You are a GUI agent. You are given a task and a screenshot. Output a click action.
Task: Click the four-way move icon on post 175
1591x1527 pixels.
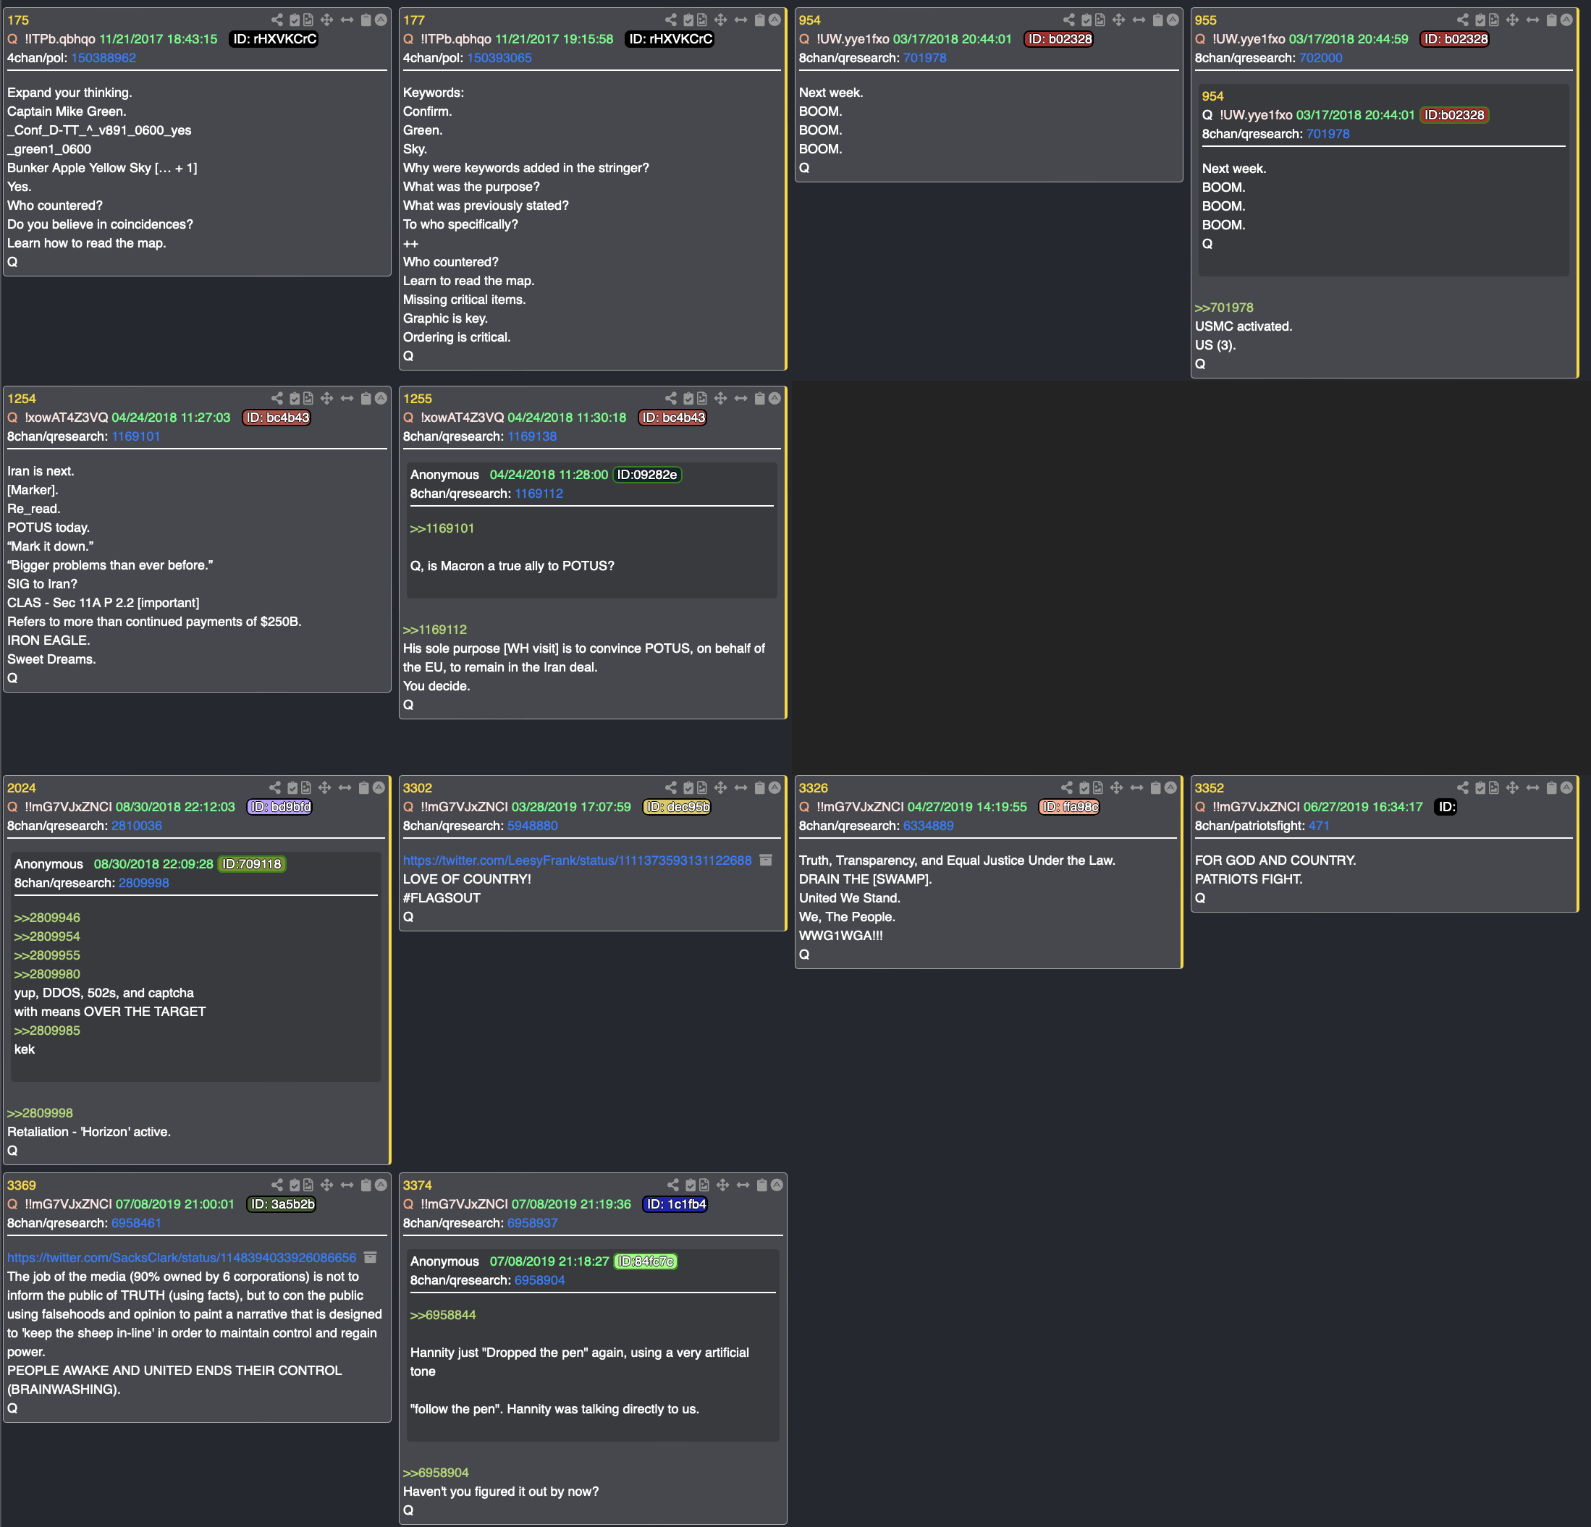coord(326,20)
